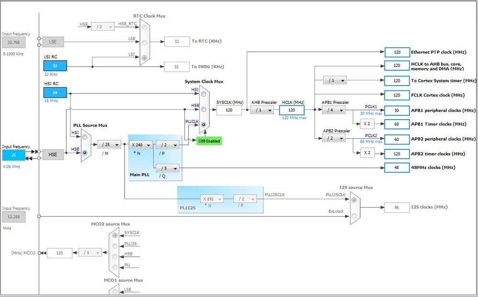The image size is (478, 297).
Task: Click the HSE input frequency field showing 25
Action: [x=14, y=155]
